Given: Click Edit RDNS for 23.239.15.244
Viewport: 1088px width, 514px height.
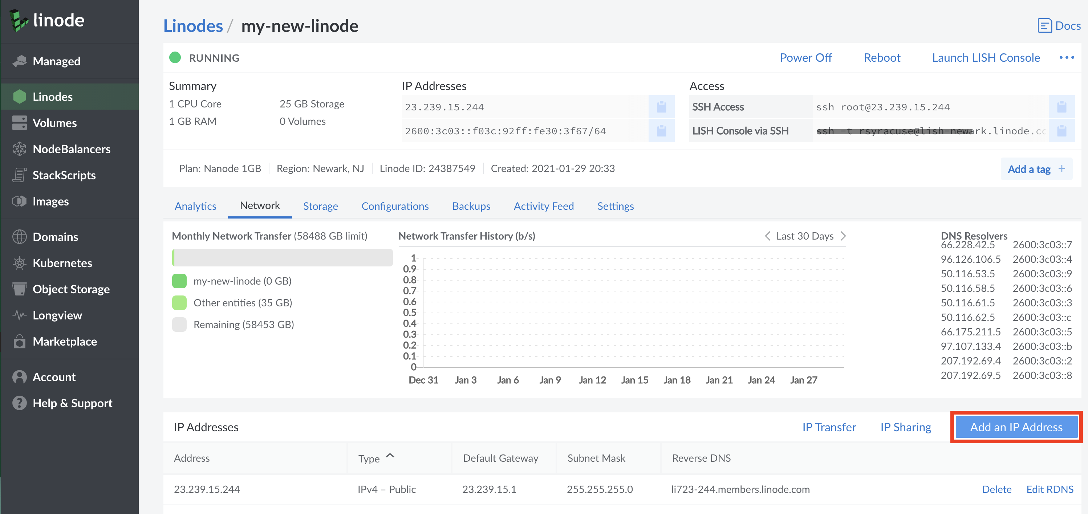Looking at the screenshot, I should point(1049,489).
